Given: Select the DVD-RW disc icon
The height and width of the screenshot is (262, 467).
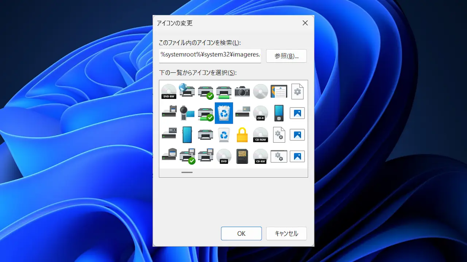Looking at the screenshot, I should 169,91.
